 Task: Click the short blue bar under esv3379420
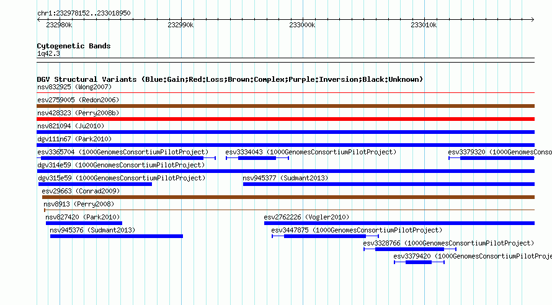tap(419, 262)
